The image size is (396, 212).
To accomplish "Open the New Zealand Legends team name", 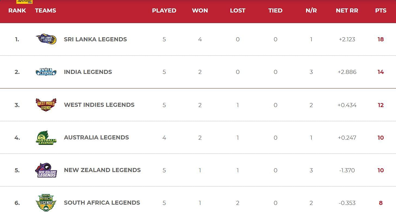I will pos(102,170).
